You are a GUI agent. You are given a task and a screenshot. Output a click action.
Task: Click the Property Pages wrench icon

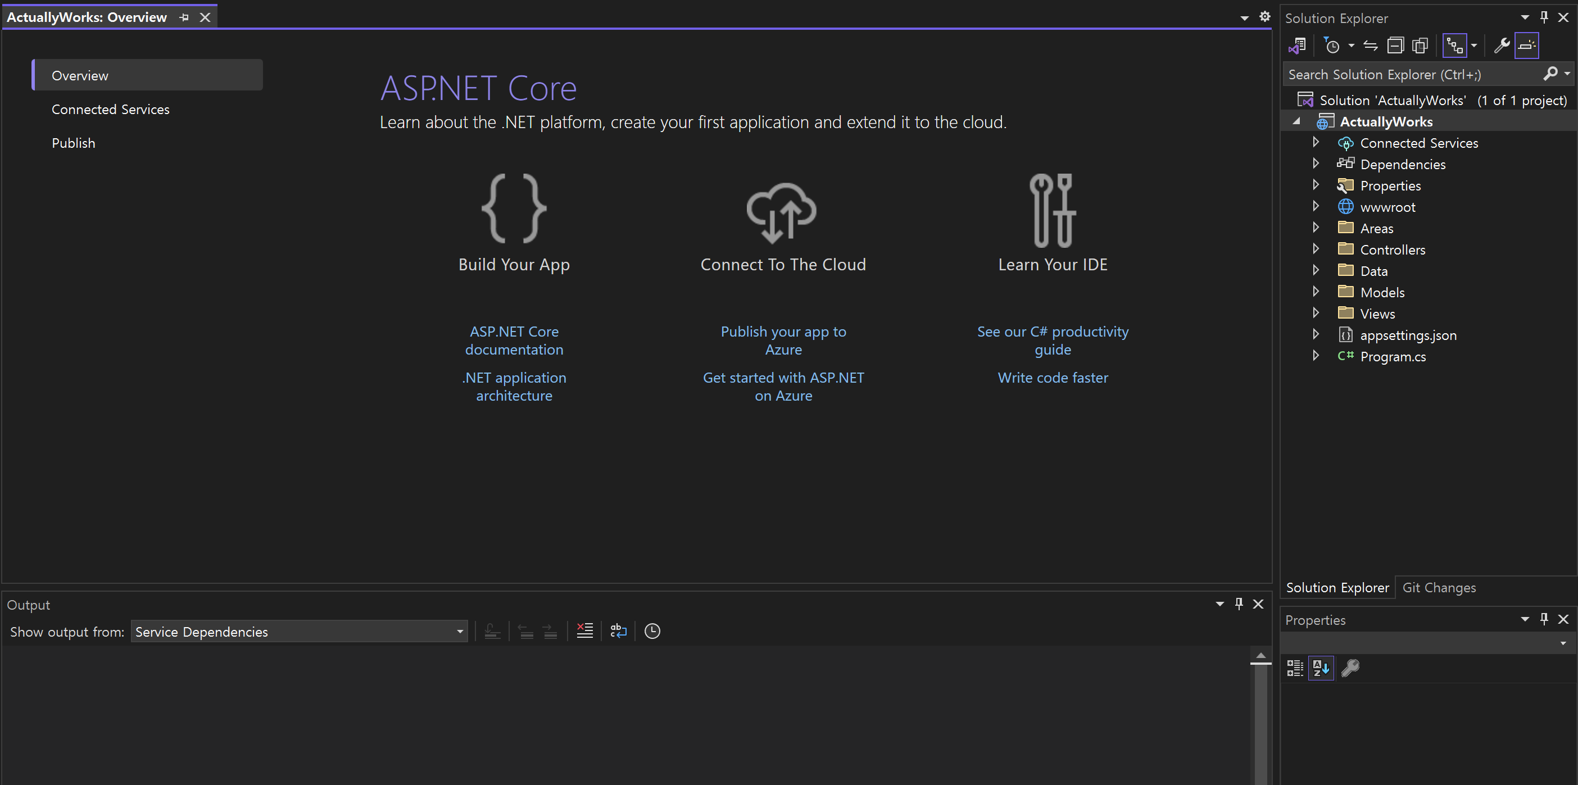1350,668
